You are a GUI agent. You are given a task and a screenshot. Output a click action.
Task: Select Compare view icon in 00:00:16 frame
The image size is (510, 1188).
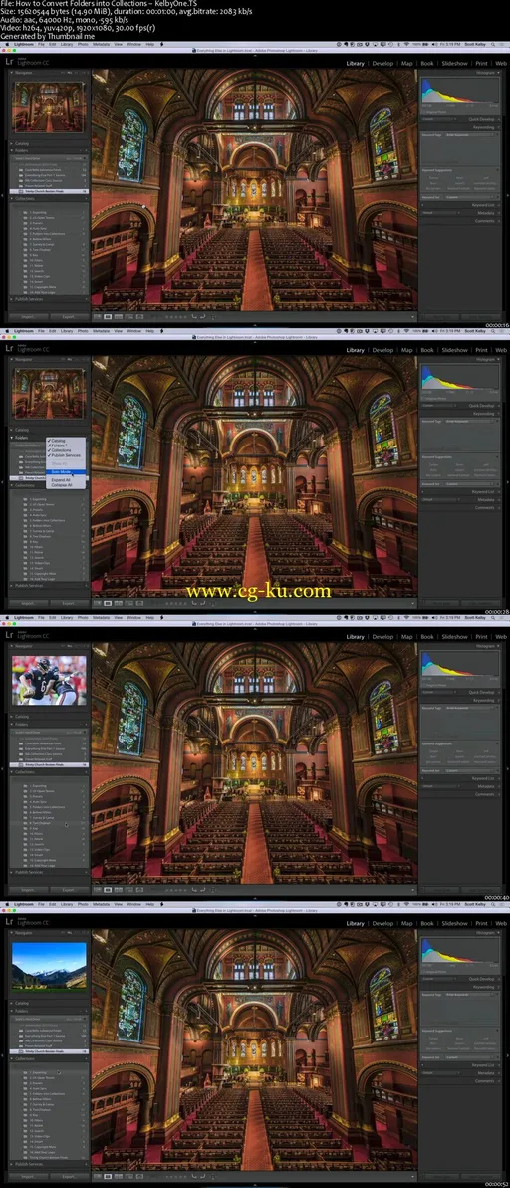tap(119, 316)
